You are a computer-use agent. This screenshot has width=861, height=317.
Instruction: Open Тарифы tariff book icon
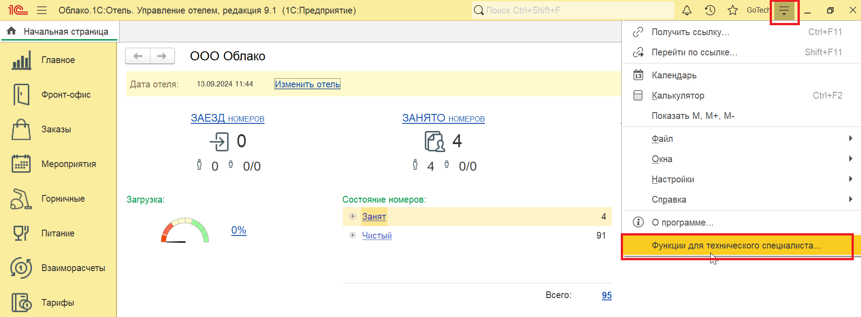(x=21, y=303)
